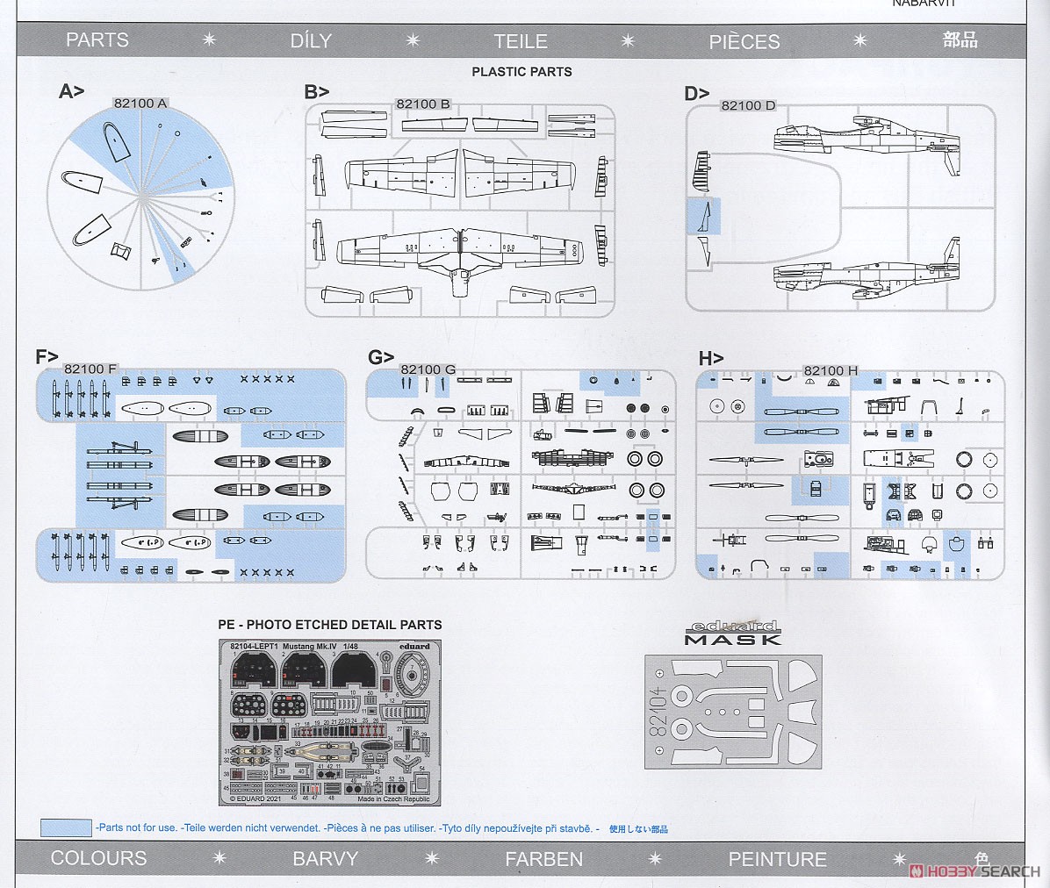The height and width of the screenshot is (888, 1050).
Task: Click the PEINTURE footer word
Action: 778,859
